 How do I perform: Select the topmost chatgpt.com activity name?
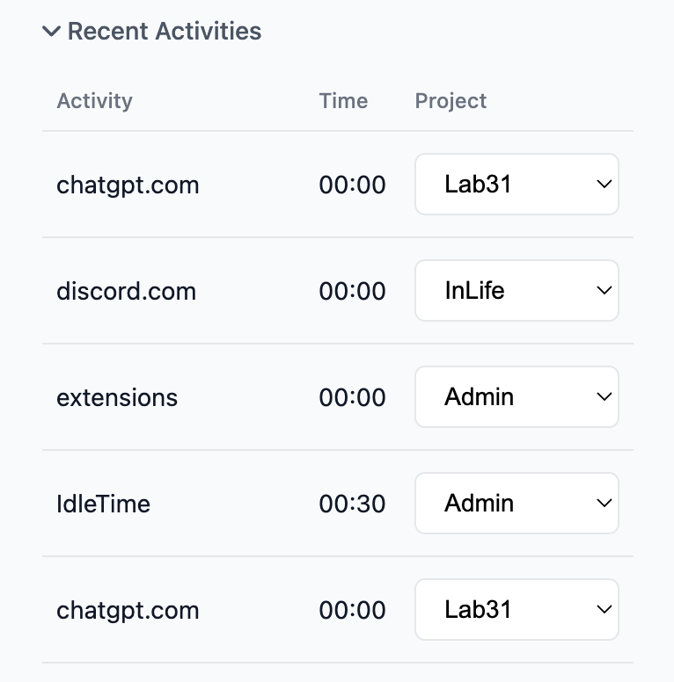pos(128,185)
